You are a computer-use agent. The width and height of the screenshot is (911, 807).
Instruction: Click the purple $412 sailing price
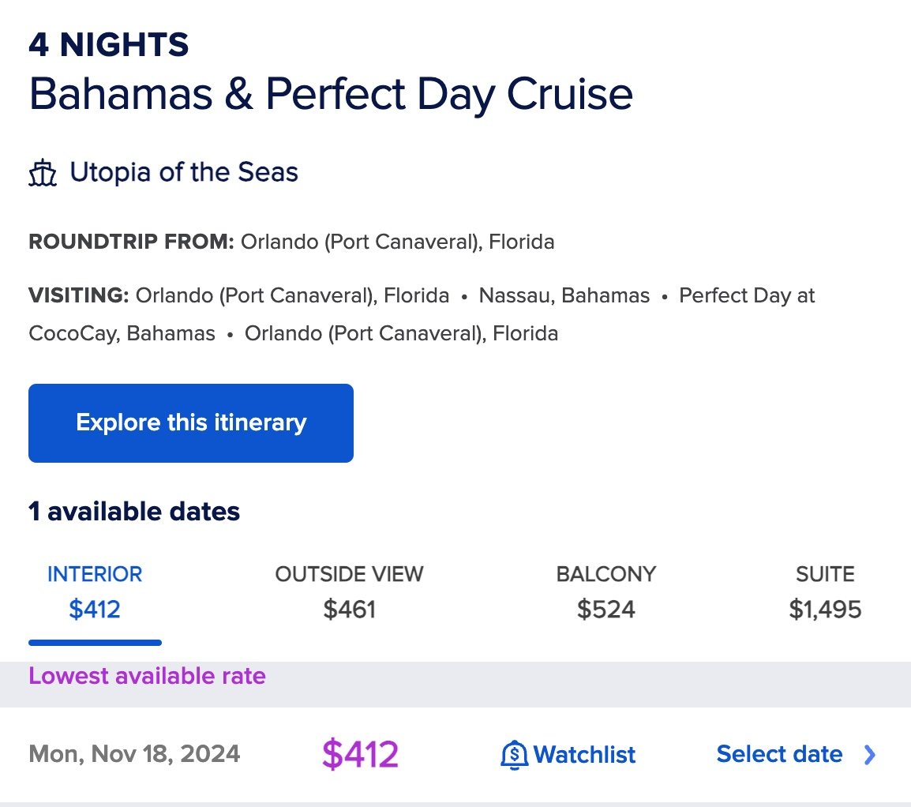point(360,754)
